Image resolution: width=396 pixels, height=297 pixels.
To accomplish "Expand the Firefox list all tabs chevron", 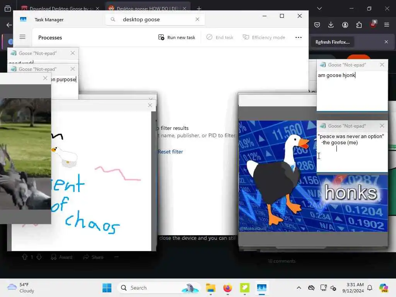I will click(x=319, y=9).
